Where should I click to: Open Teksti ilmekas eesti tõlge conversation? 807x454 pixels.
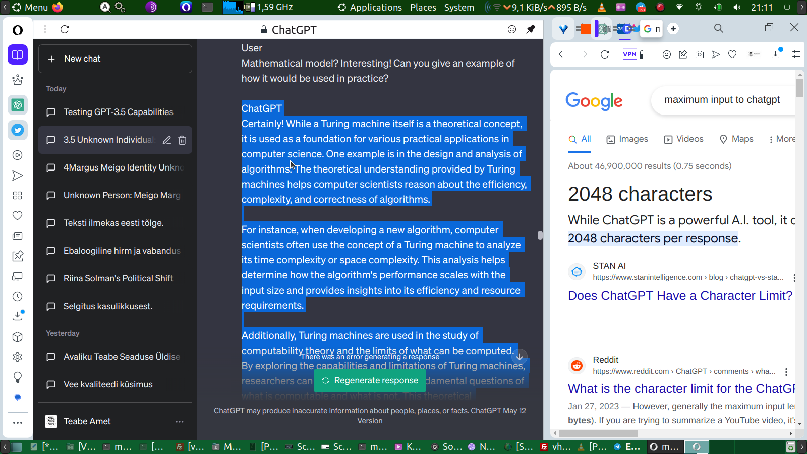tap(115, 223)
